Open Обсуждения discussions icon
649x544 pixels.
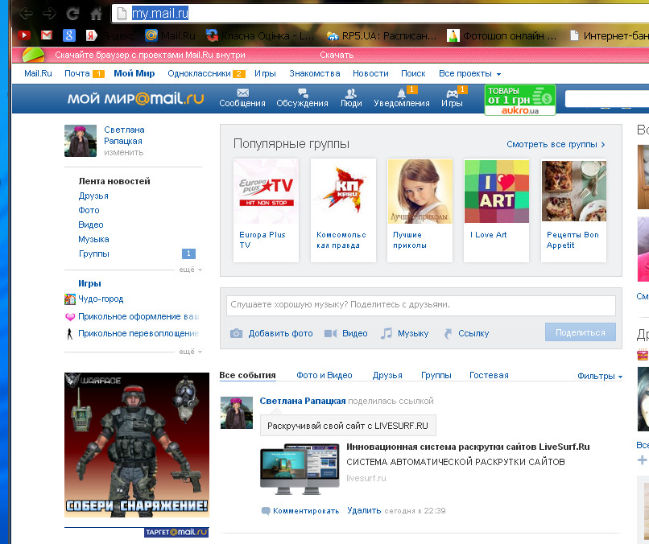[x=303, y=93]
